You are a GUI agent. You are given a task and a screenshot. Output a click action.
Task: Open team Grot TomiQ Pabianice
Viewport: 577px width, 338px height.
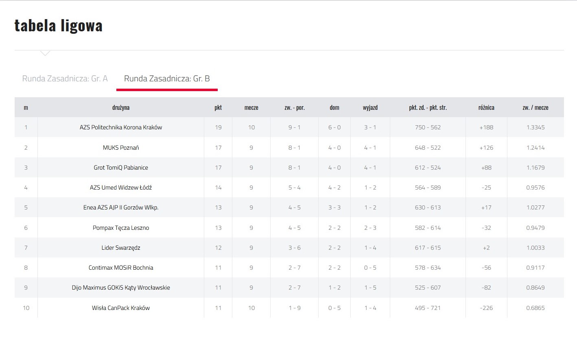121,168
